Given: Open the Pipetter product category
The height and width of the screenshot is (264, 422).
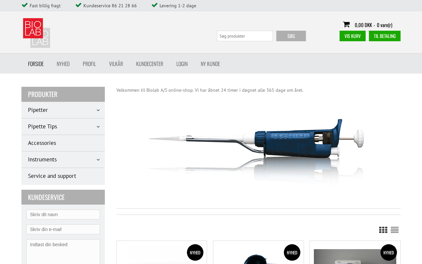Looking at the screenshot, I should (63, 110).
